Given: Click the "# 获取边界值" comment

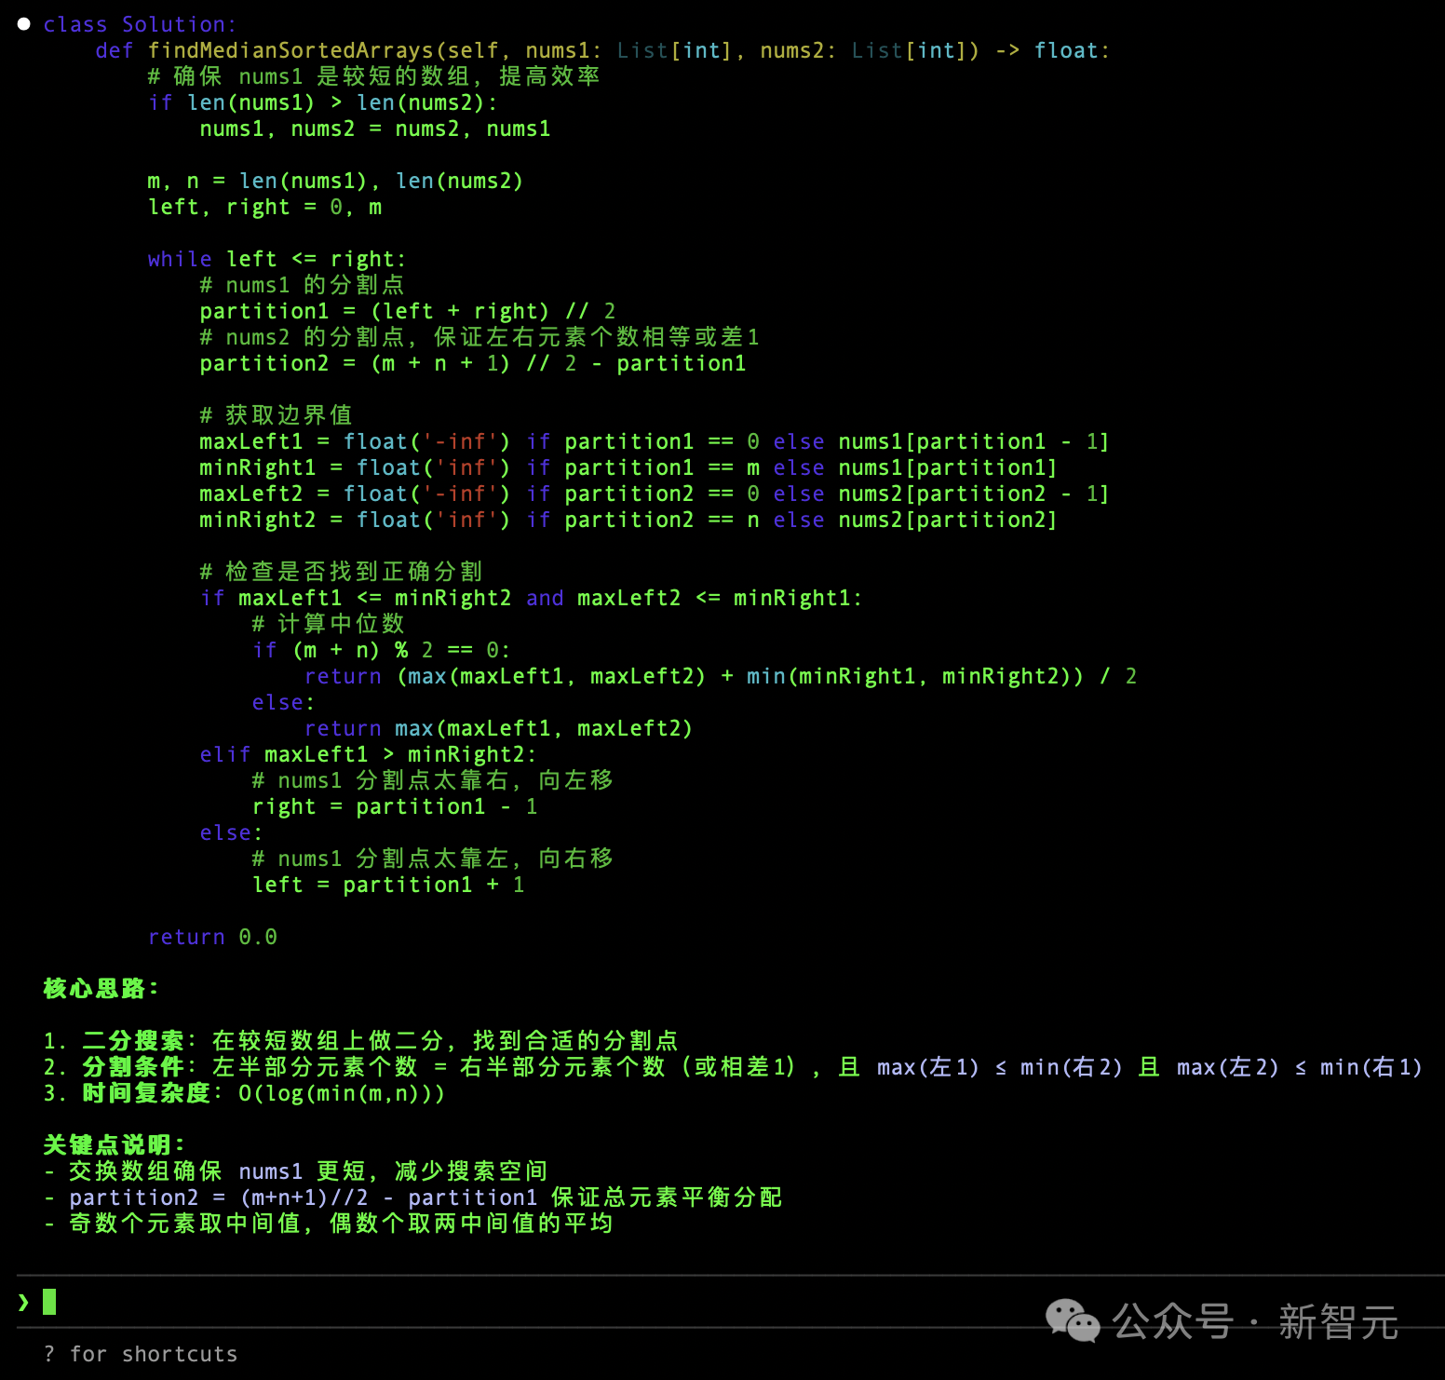Looking at the screenshot, I should pos(276,415).
